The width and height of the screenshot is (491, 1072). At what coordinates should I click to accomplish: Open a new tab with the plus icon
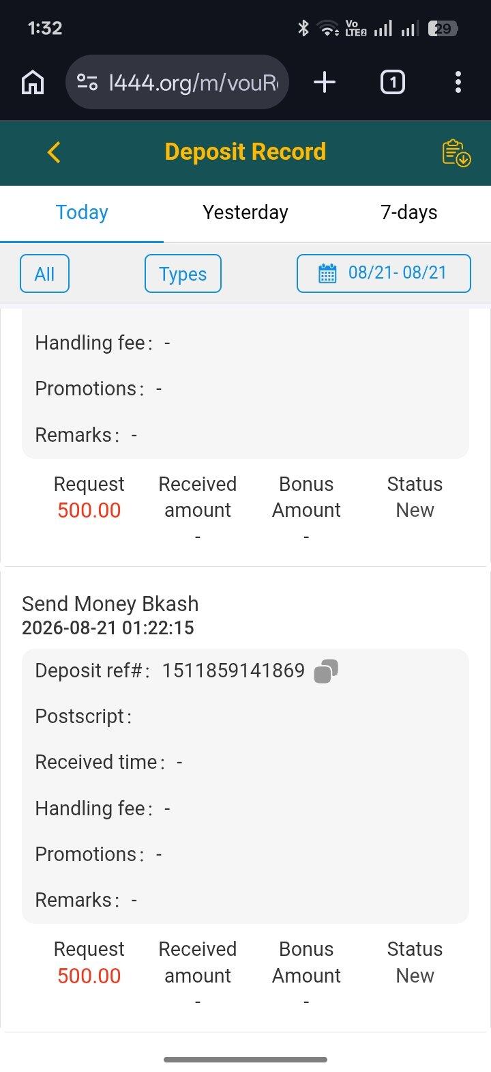[325, 83]
